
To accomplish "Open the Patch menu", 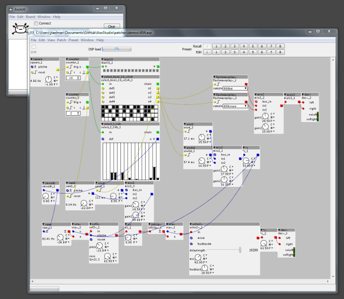I will click(61, 40).
